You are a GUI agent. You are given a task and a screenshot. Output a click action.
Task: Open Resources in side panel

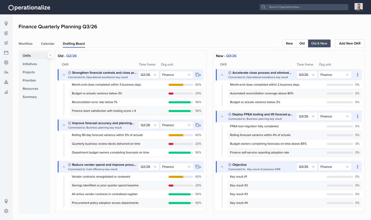pyautogui.click(x=30, y=89)
